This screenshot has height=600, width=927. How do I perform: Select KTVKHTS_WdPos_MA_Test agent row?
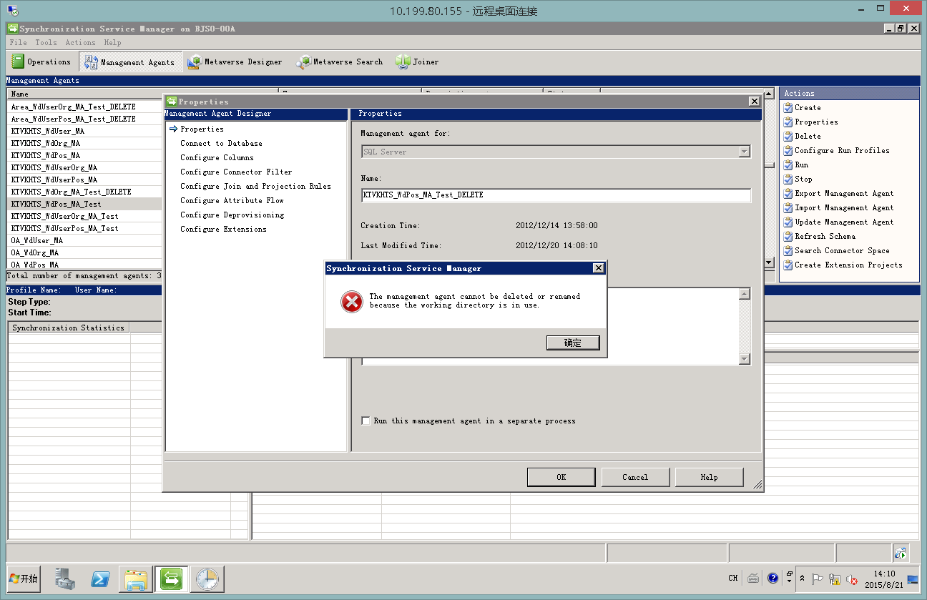click(x=84, y=204)
